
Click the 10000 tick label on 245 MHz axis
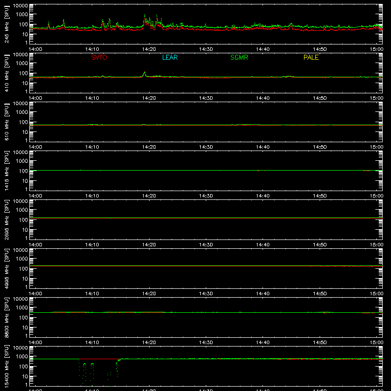tap(21, 6)
